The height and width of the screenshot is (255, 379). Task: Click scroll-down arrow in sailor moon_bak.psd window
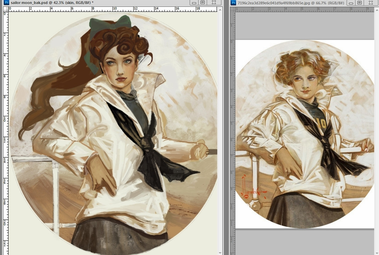[x=220, y=252]
